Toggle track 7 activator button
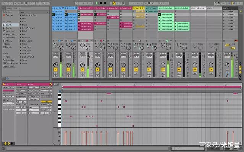This screenshot has height=152, width=244. [136, 70]
